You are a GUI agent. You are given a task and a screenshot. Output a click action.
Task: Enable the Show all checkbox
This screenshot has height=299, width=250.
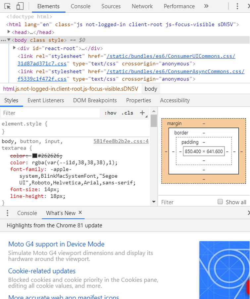point(220,202)
